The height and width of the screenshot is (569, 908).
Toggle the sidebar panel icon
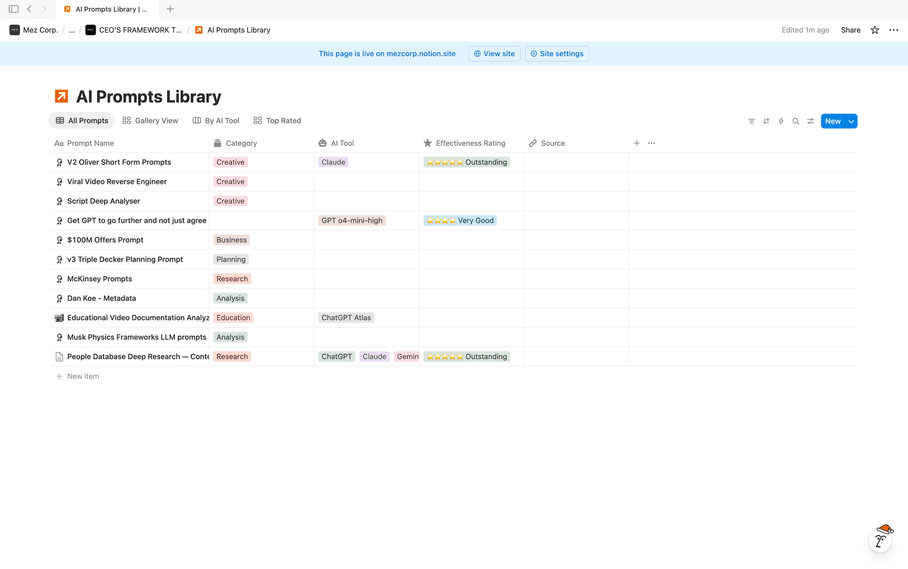coord(14,9)
